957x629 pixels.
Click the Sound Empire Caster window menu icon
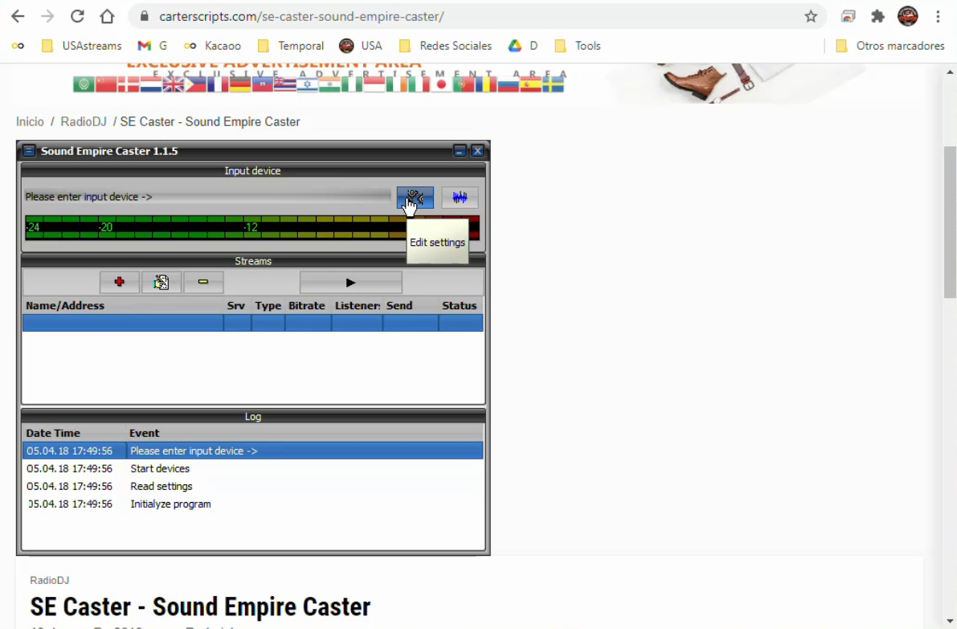pos(29,151)
